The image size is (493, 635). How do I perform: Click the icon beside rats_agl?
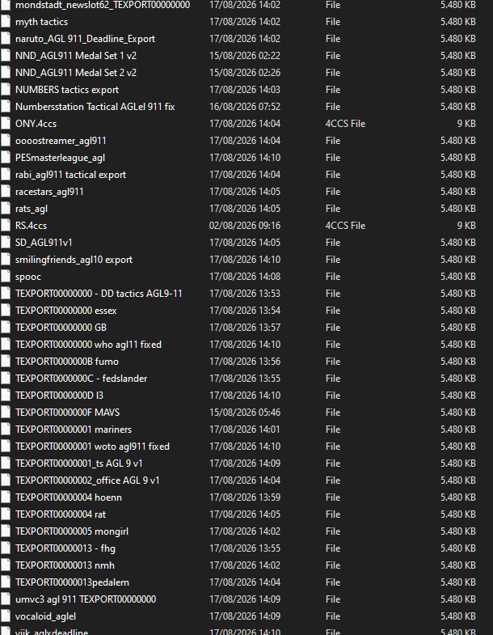[x=6, y=209]
